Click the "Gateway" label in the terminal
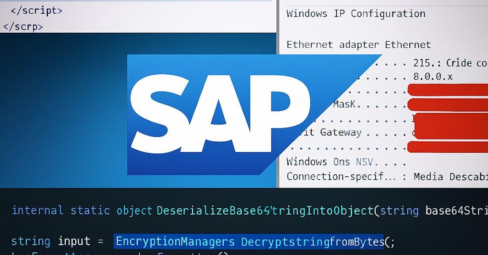 341,132
